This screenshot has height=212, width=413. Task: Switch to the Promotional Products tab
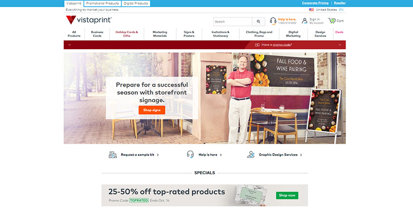(103, 3)
